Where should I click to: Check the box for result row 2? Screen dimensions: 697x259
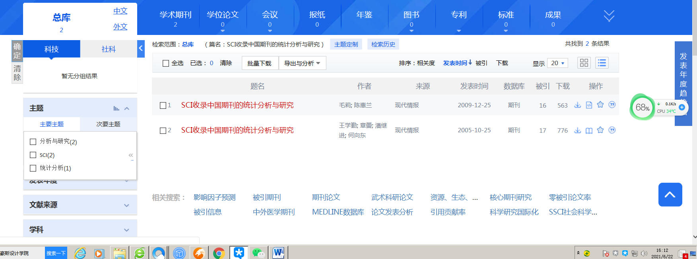pyautogui.click(x=163, y=131)
